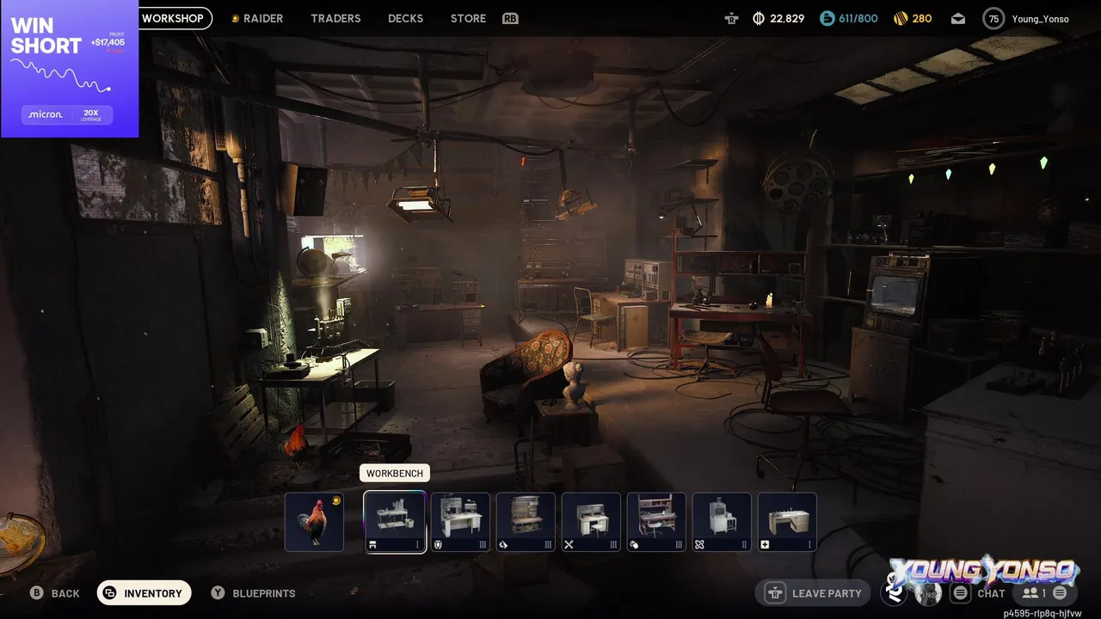Viewport: 1101px width, 619px height.
Task: Click the Workbench tooltip label
Action: point(395,474)
